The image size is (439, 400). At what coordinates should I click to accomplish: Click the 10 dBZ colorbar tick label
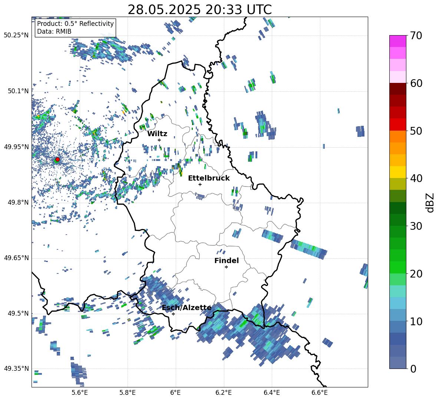pyautogui.click(x=416, y=321)
